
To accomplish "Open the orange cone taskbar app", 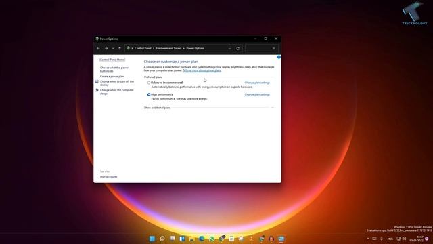I will click(251, 239).
